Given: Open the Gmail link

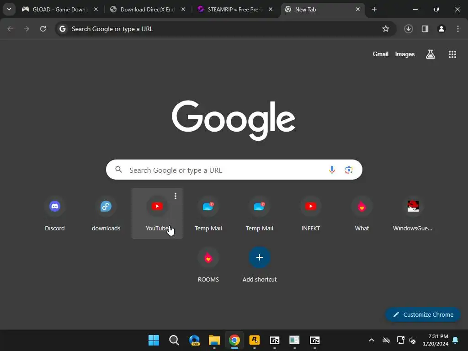Looking at the screenshot, I should click(381, 54).
